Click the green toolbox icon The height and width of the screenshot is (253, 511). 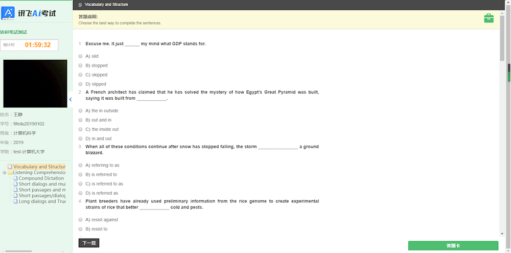(489, 18)
